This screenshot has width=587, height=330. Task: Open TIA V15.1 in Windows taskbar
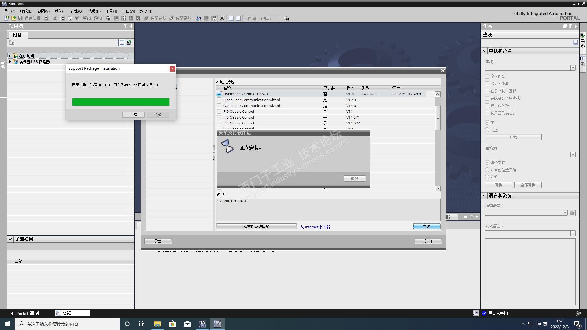(202, 324)
